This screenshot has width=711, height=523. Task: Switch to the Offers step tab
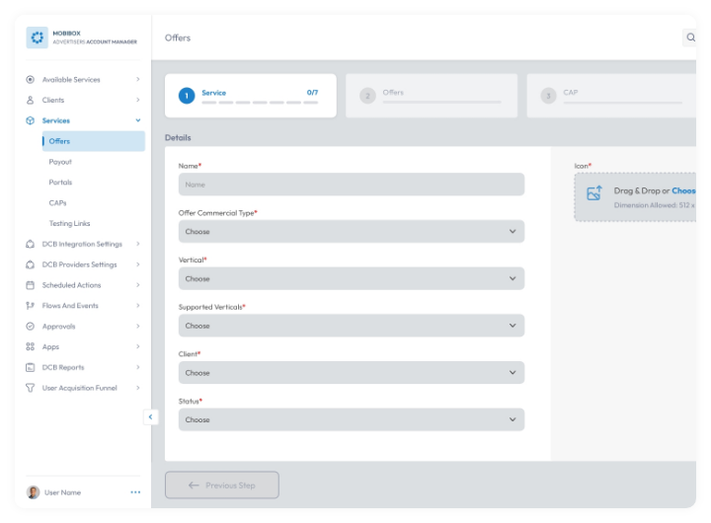click(x=432, y=96)
